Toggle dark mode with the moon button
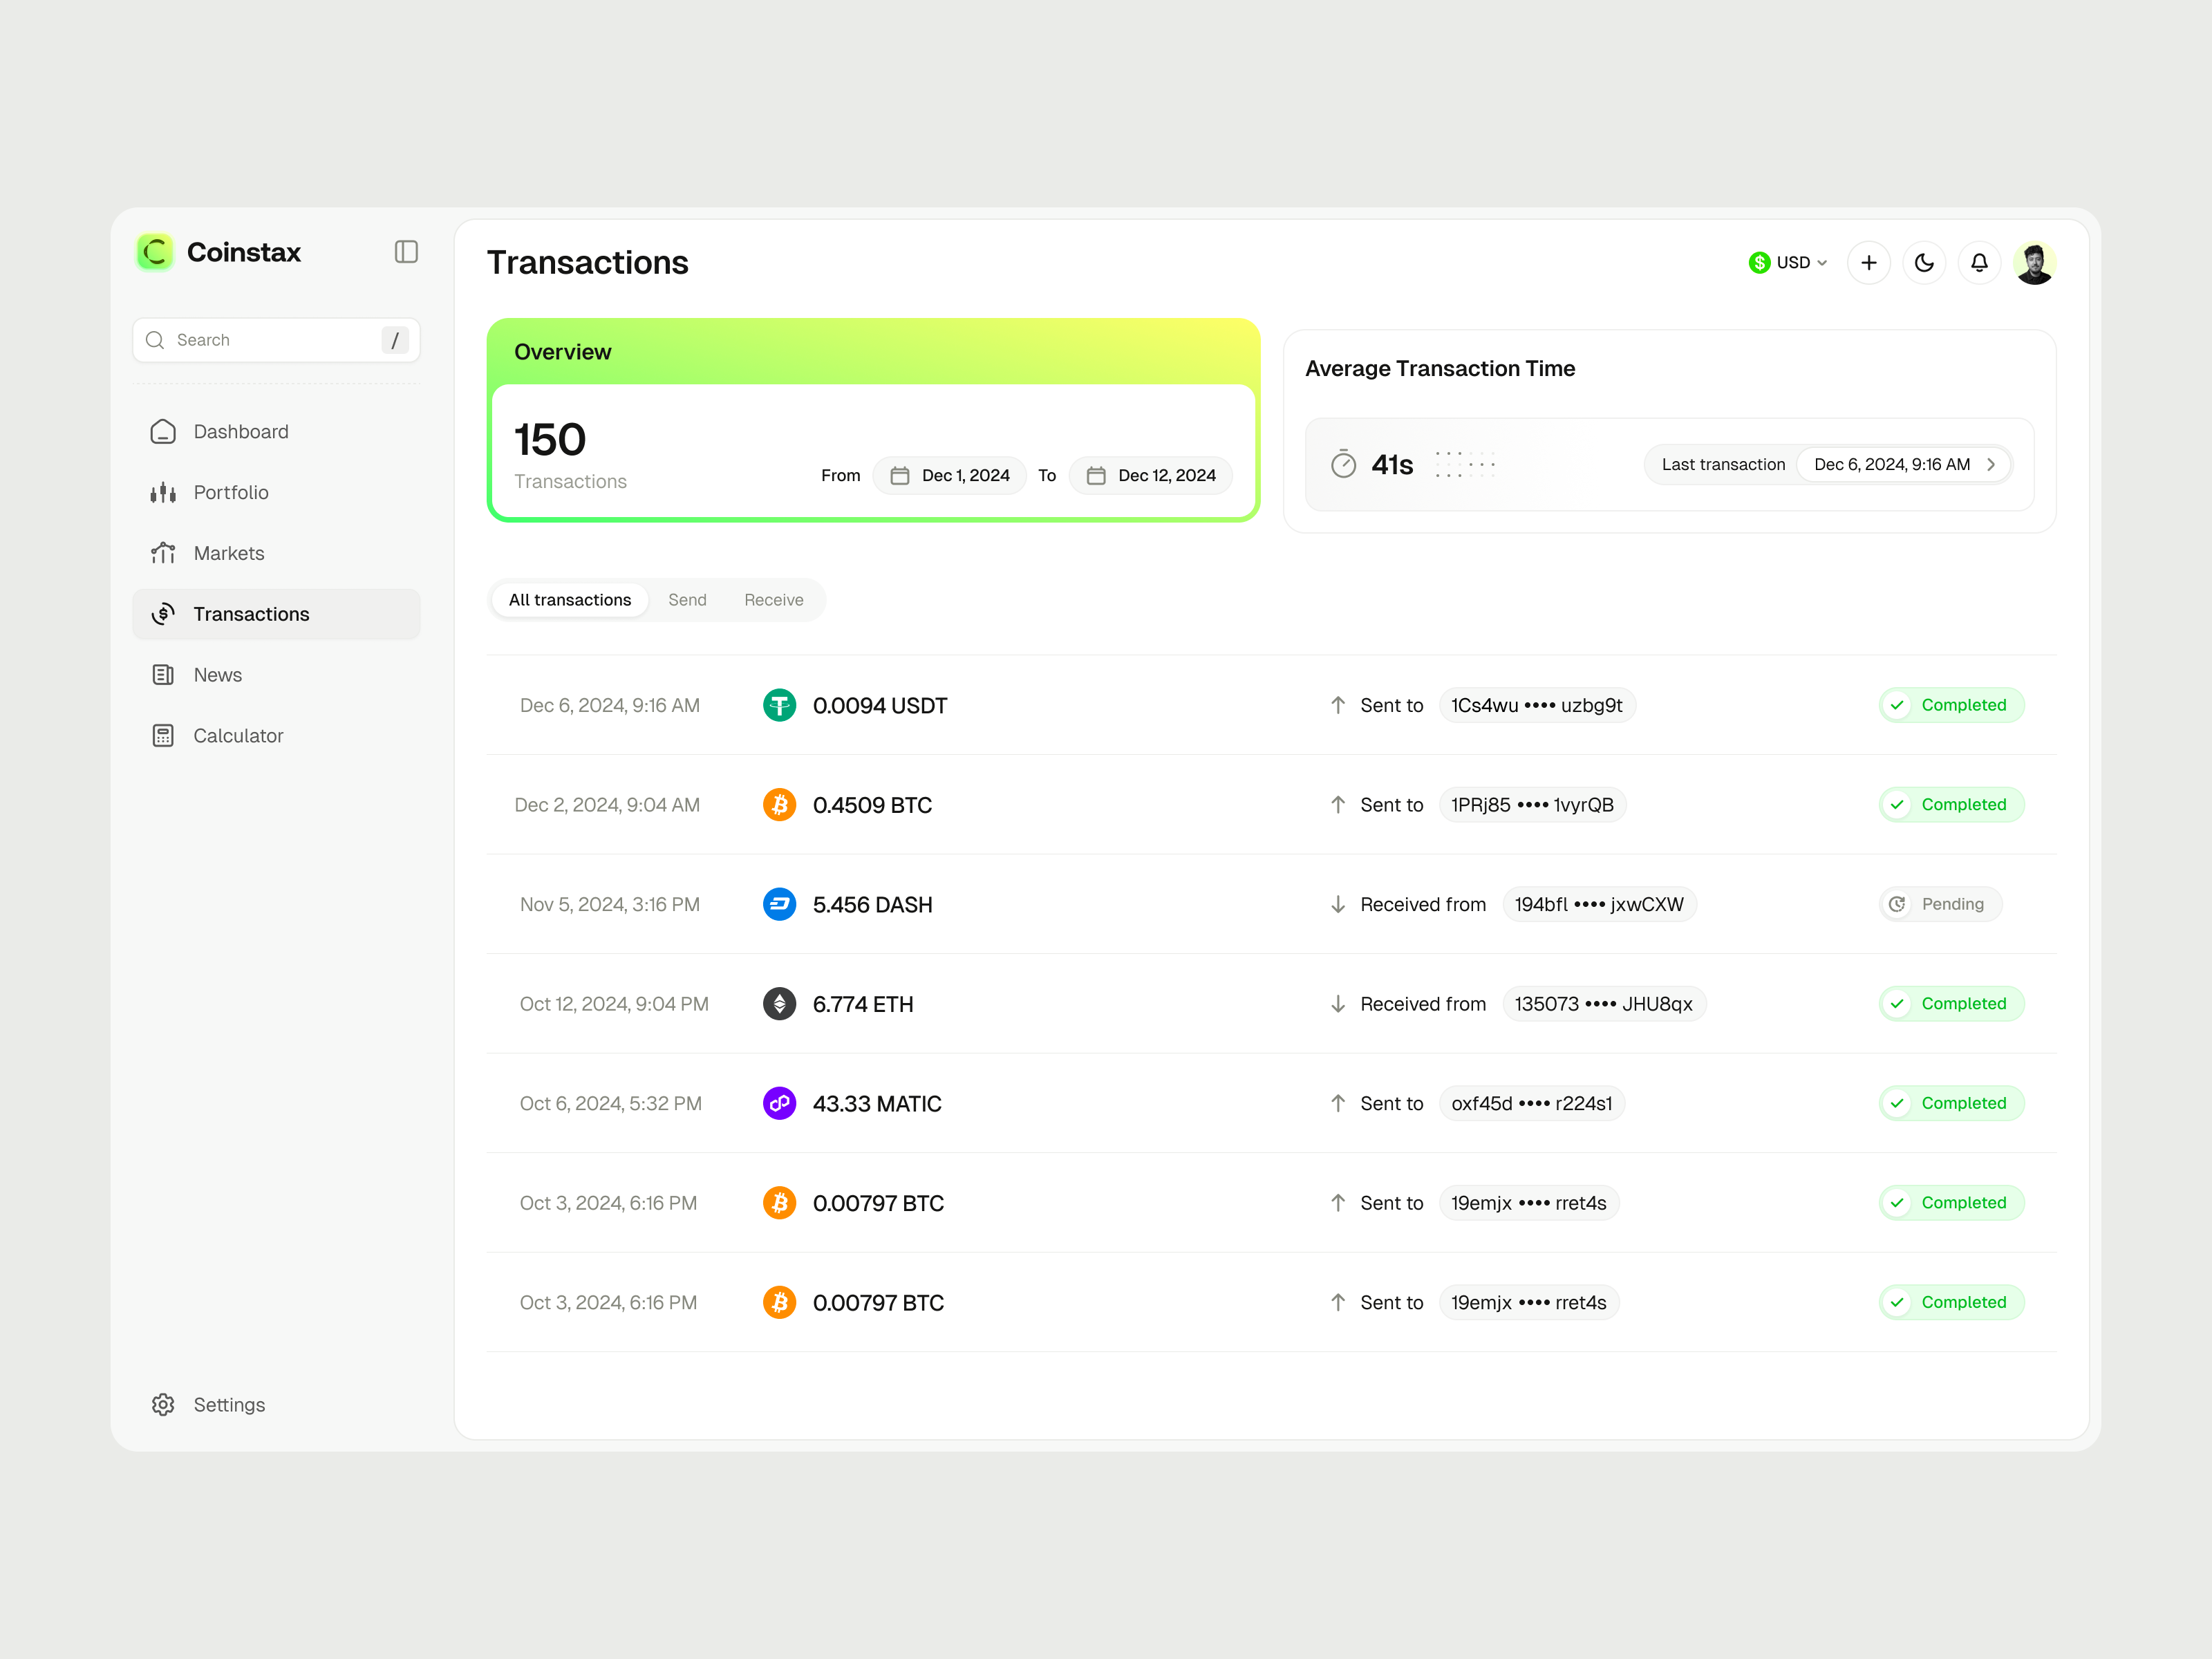The height and width of the screenshot is (1659, 2212). pos(1924,262)
